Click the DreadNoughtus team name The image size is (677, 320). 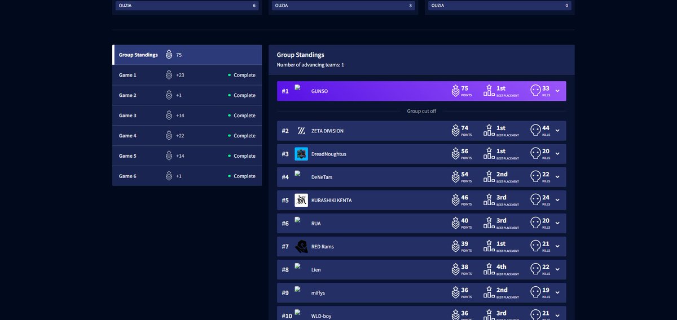click(x=329, y=154)
